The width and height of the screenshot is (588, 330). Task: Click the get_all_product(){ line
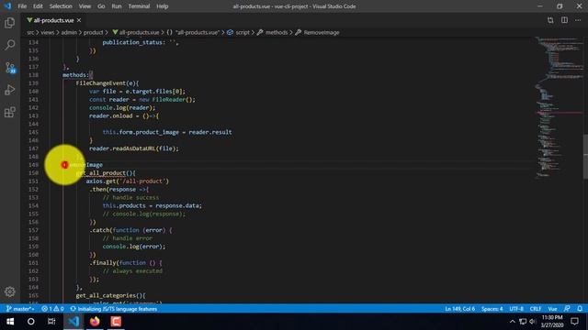tap(106, 173)
